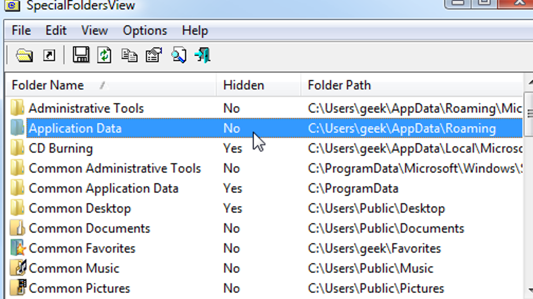Open the Help menu
Image resolution: width=533 pixels, height=299 pixels.
(x=195, y=31)
